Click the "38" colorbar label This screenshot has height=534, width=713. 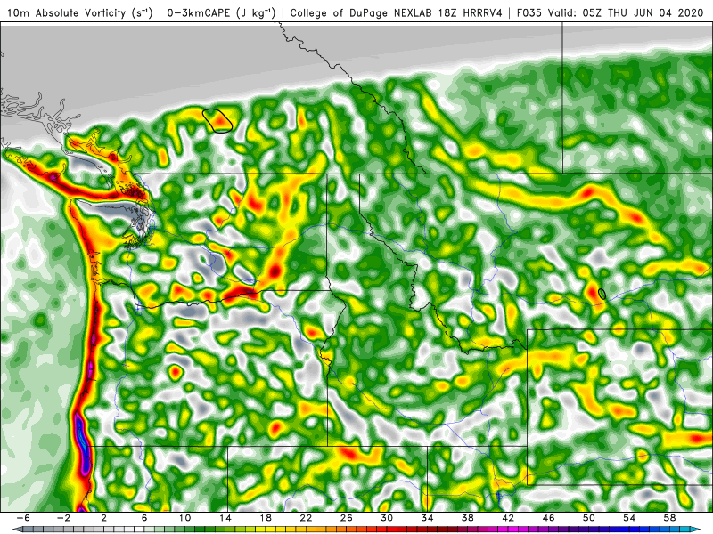pyautogui.click(x=468, y=518)
